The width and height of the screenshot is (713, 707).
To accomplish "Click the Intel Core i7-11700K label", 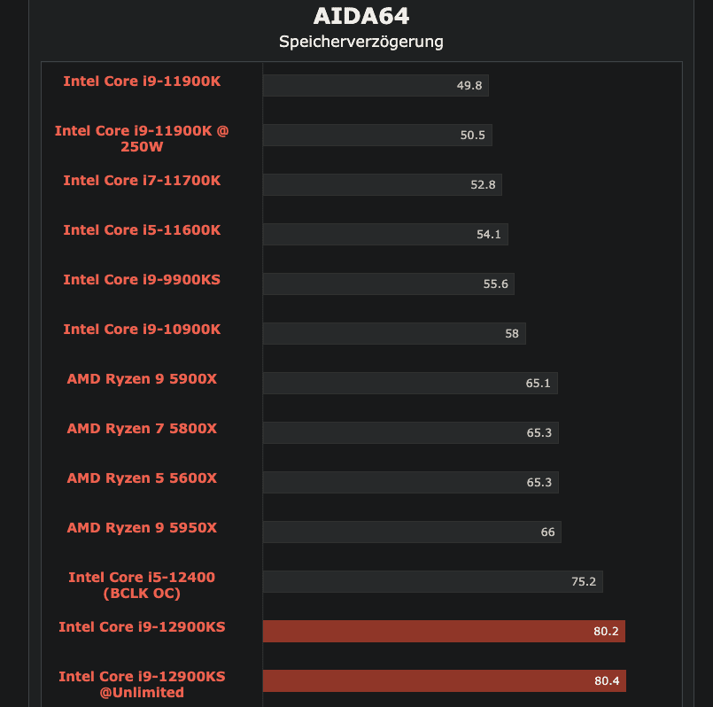I will (142, 181).
